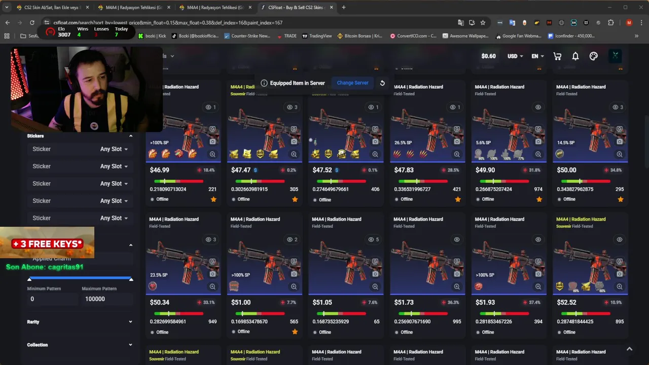The image size is (649, 365).
Task: Click the pattern slider minimum handle
Action: coord(29,279)
